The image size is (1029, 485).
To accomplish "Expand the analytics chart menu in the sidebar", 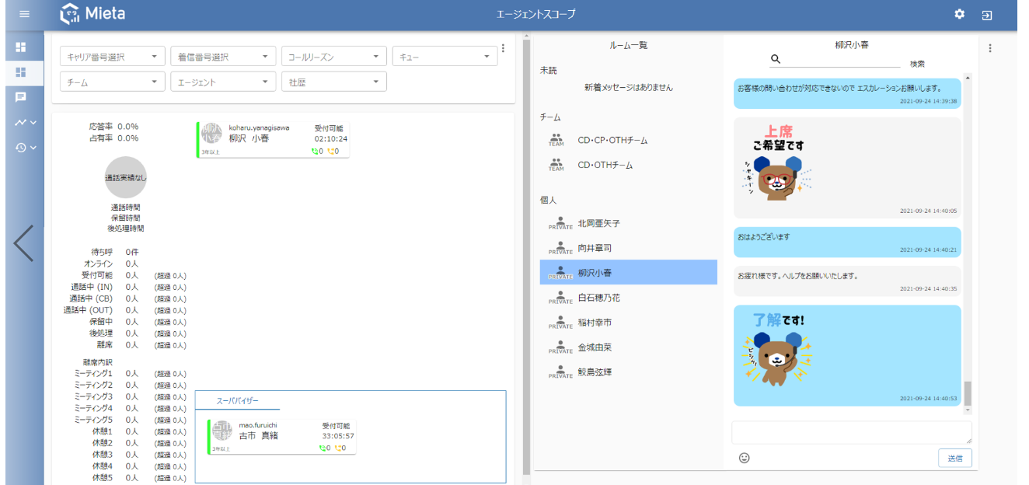I will point(25,122).
